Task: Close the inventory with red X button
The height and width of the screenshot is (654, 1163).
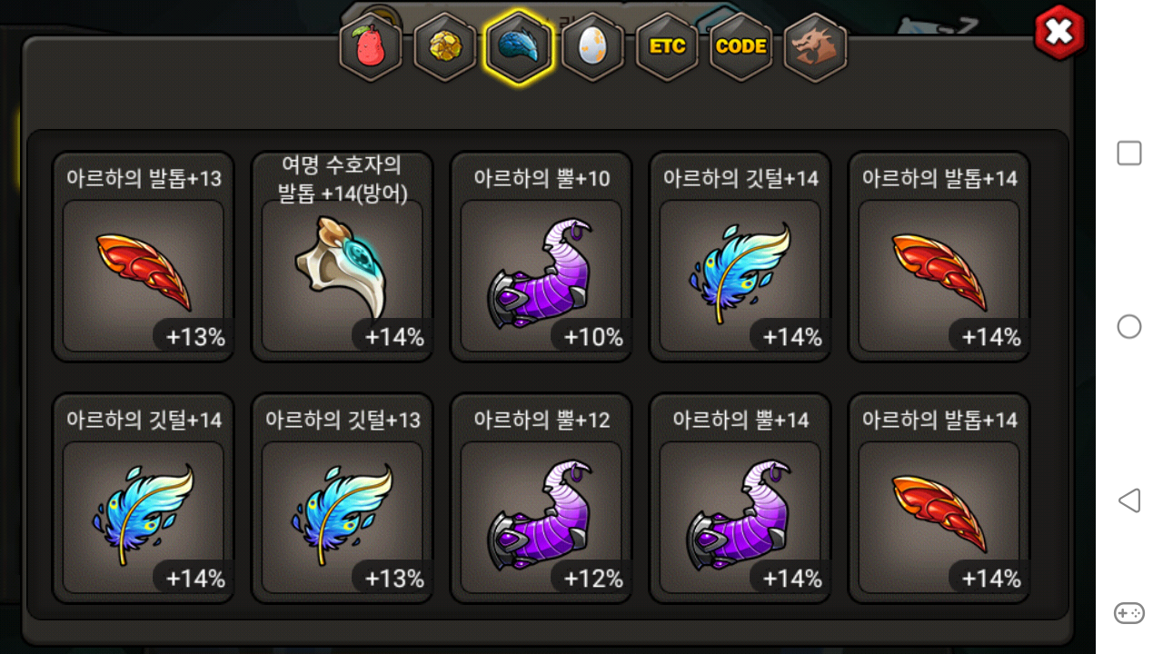Action: coord(1059,33)
